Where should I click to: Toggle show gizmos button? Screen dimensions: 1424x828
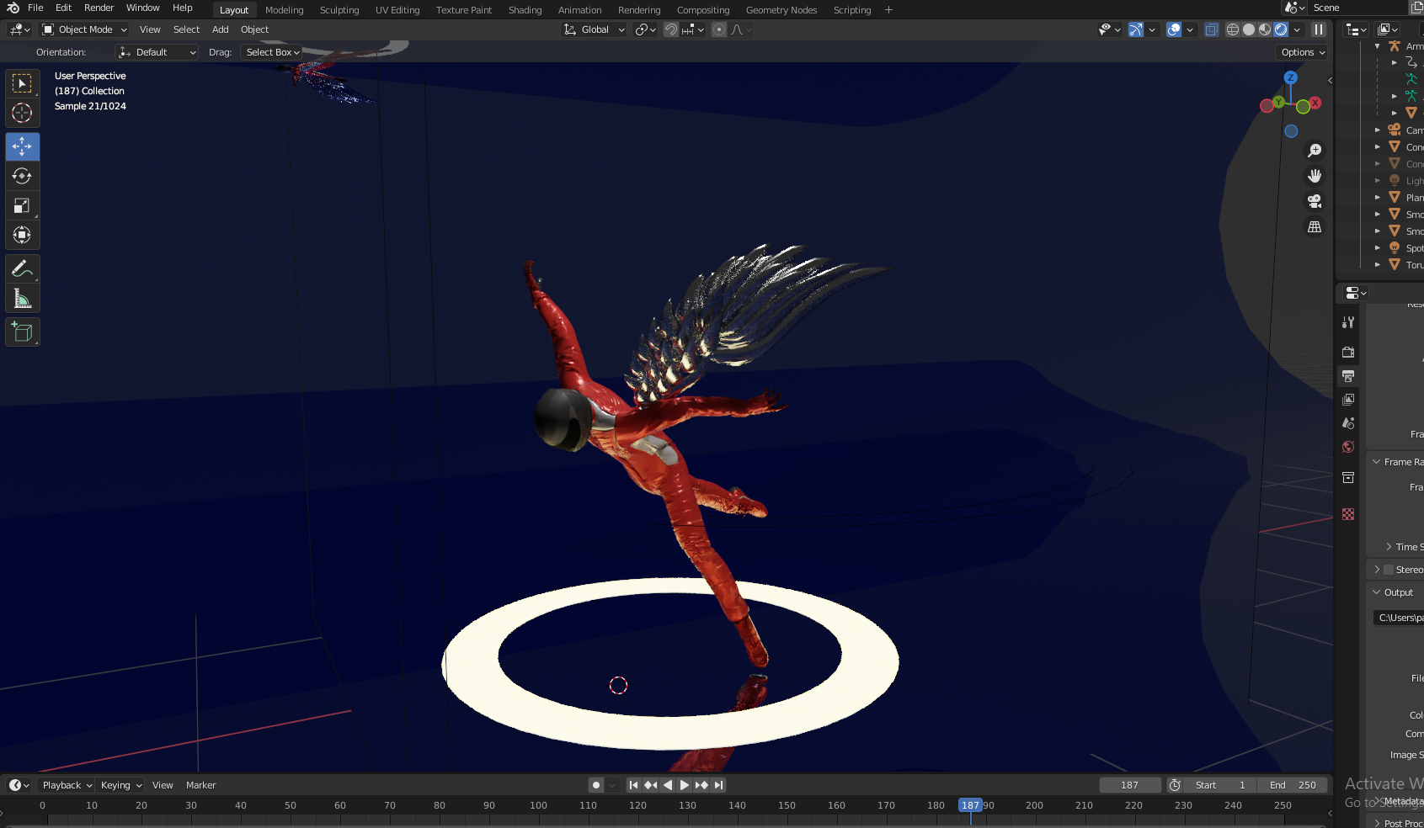[1136, 29]
